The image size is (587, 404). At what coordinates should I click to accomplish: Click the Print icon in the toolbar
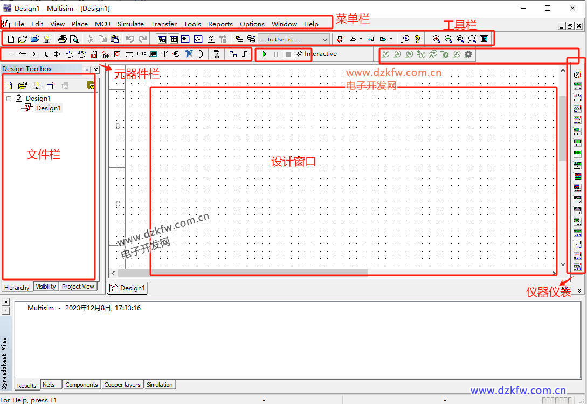63,39
